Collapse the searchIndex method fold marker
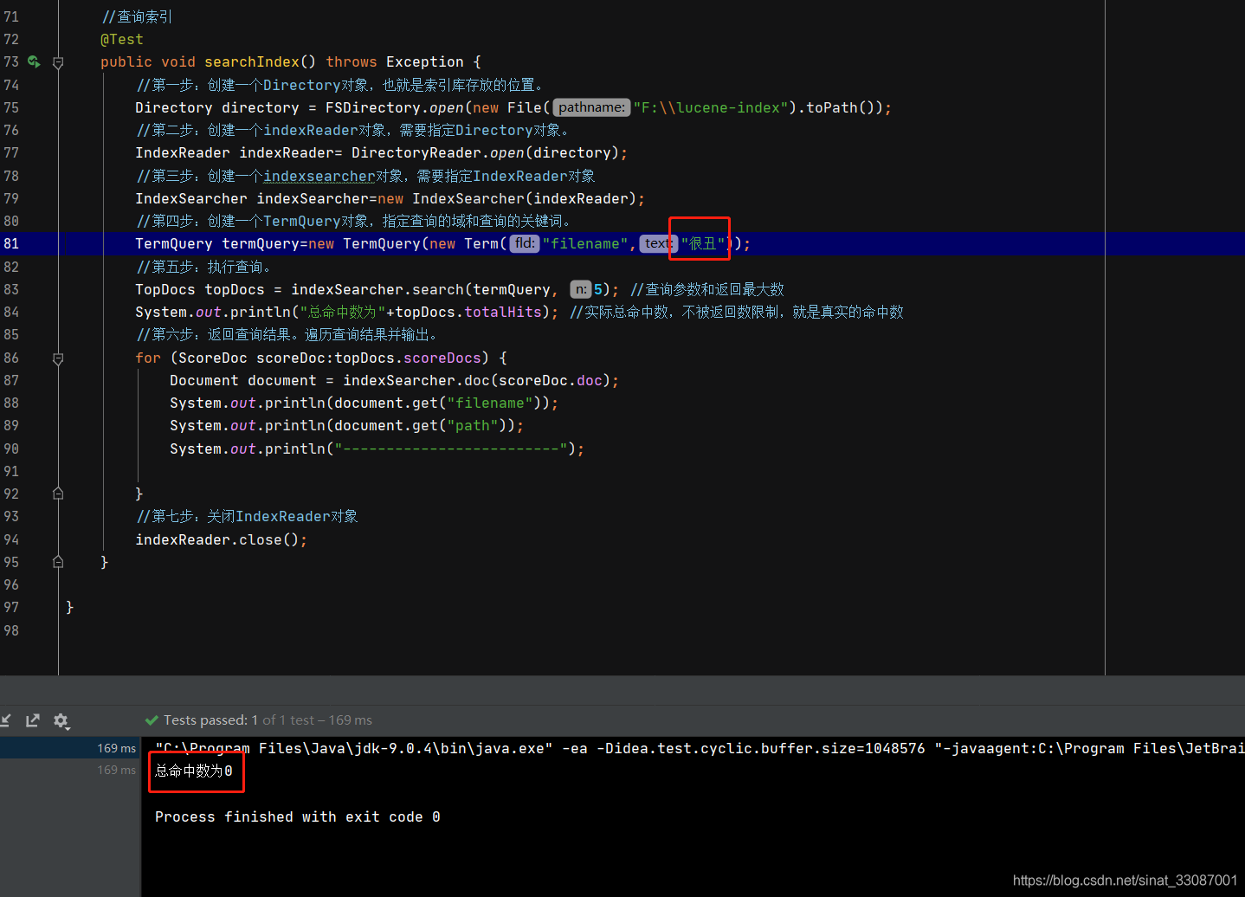 [58, 62]
